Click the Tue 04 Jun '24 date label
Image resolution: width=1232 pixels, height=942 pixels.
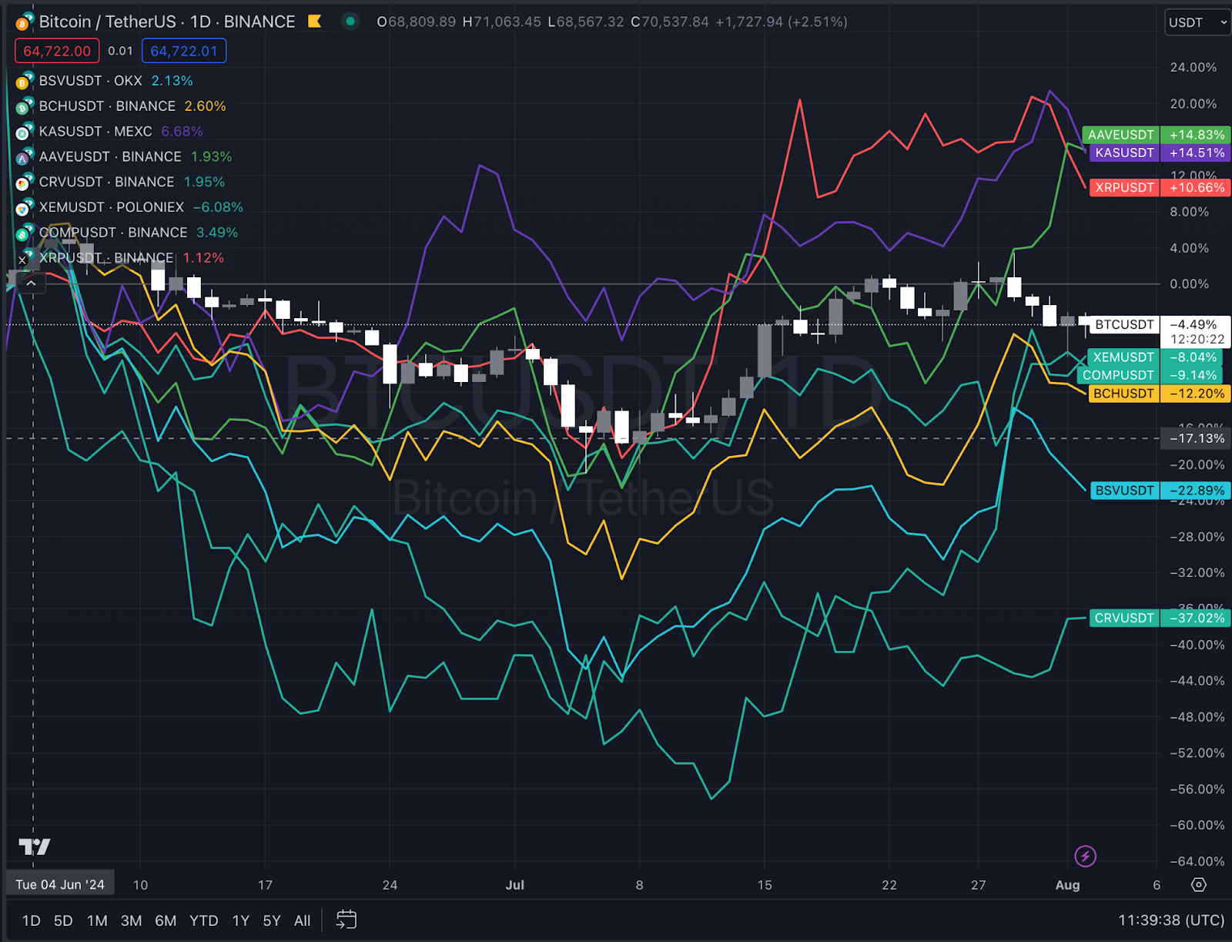[x=60, y=884]
